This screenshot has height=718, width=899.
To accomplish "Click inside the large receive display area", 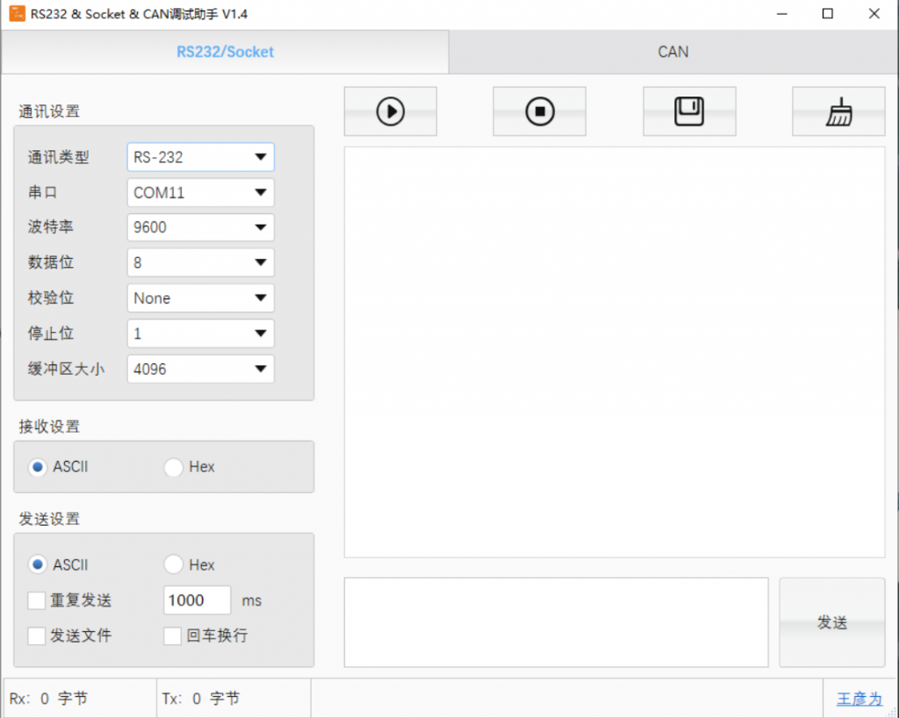I will point(615,352).
